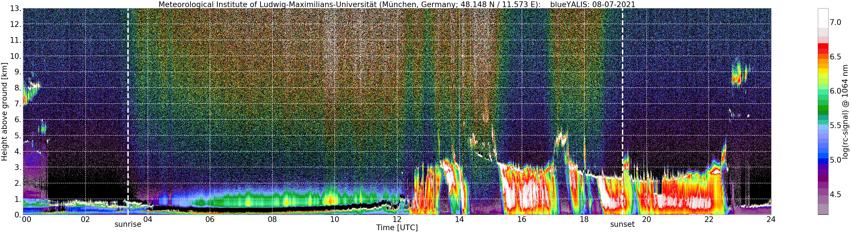Click the 'Height above ground [km]' axis label
Viewport: 851px width, 233px height.
pos(4,111)
